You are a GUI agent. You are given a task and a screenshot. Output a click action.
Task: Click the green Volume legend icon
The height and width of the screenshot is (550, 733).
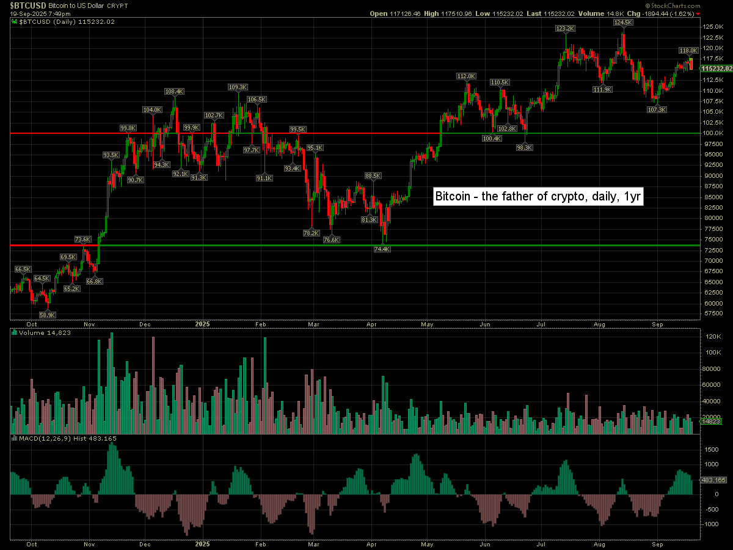click(15, 333)
